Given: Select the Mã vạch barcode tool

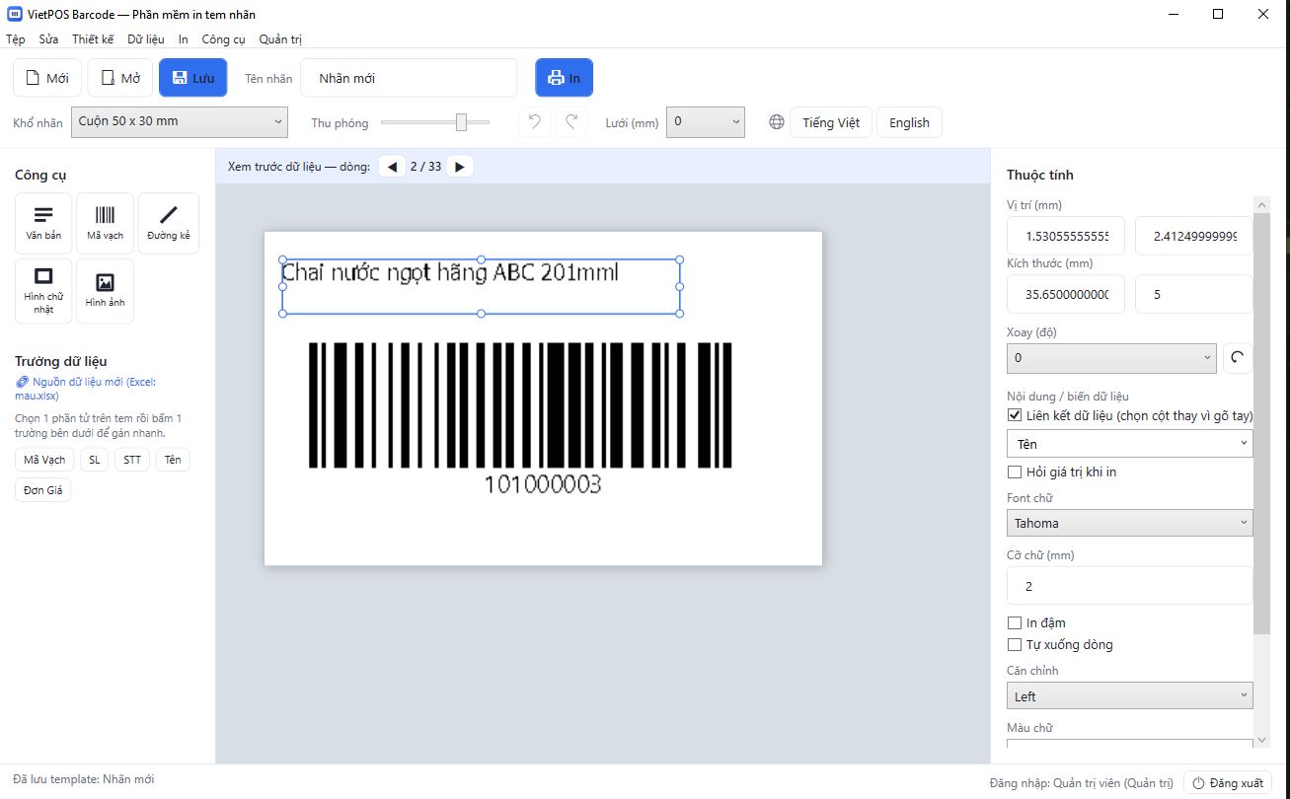Looking at the screenshot, I should [105, 223].
